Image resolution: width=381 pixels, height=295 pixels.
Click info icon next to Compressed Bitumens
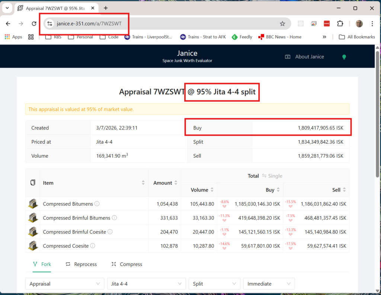(97, 204)
